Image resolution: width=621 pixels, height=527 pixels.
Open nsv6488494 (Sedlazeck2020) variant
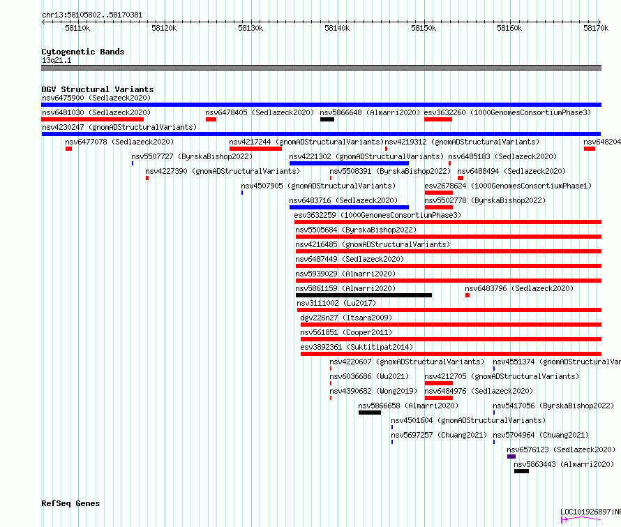(511, 171)
